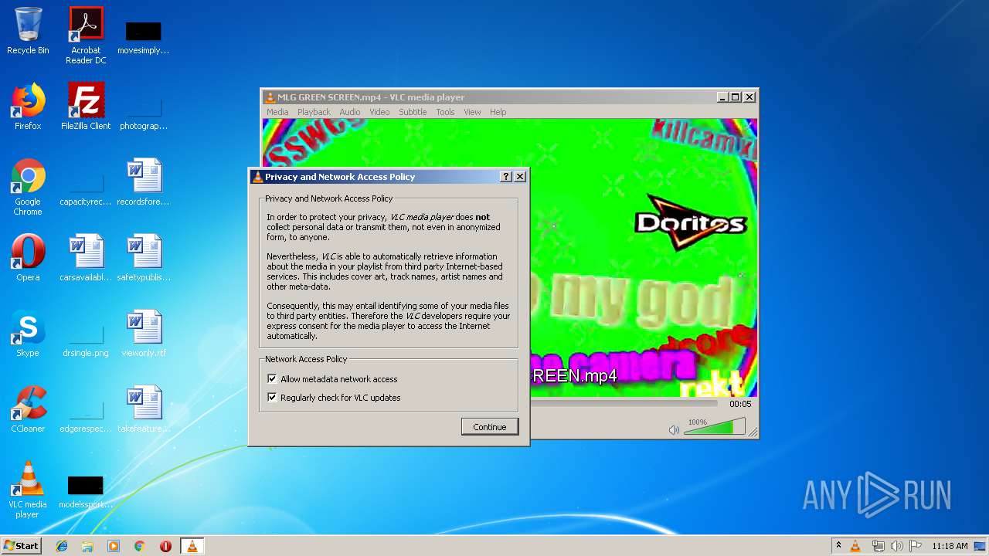
Task: Select the safetypublis... Word document
Action: coord(144,258)
